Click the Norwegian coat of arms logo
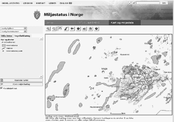Image resolution: width=174 pixels, height=122 pixels. click(x=37, y=14)
